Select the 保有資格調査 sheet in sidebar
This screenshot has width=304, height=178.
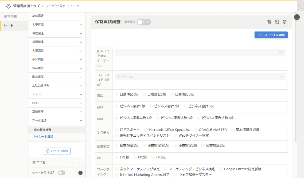tap(43, 130)
